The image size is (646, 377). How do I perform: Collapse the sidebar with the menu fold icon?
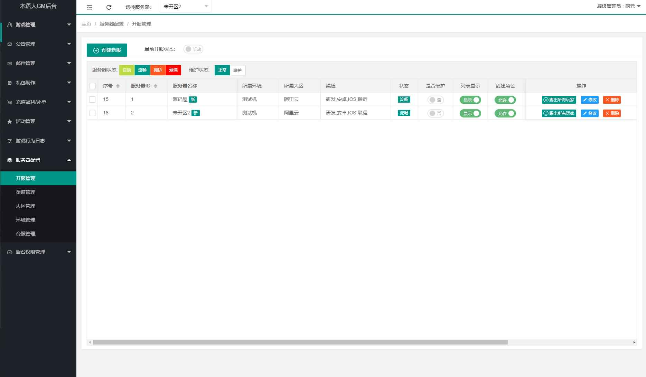(90, 7)
